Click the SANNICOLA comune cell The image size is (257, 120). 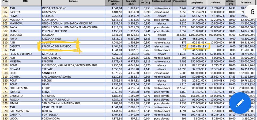click(73, 73)
